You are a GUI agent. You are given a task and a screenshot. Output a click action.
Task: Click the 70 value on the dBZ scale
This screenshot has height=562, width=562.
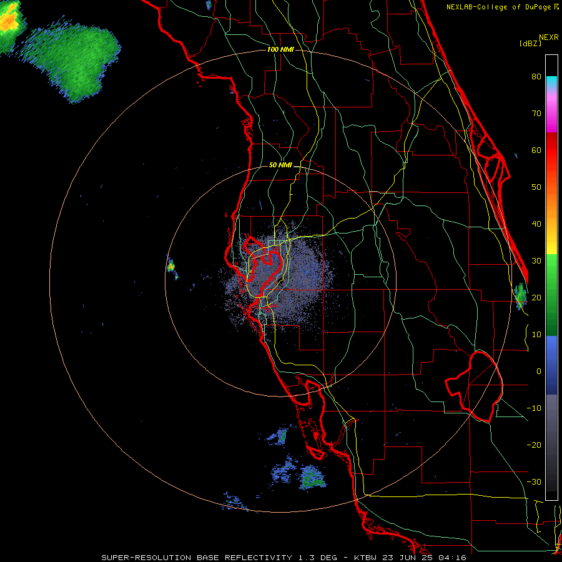(x=536, y=114)
